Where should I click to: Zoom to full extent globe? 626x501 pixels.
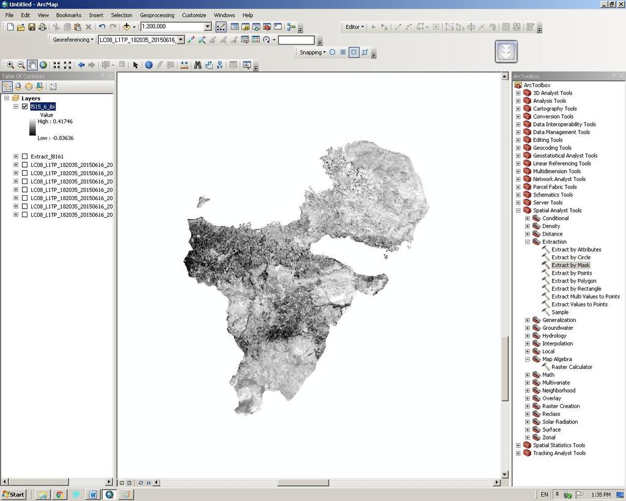(43, 65)
